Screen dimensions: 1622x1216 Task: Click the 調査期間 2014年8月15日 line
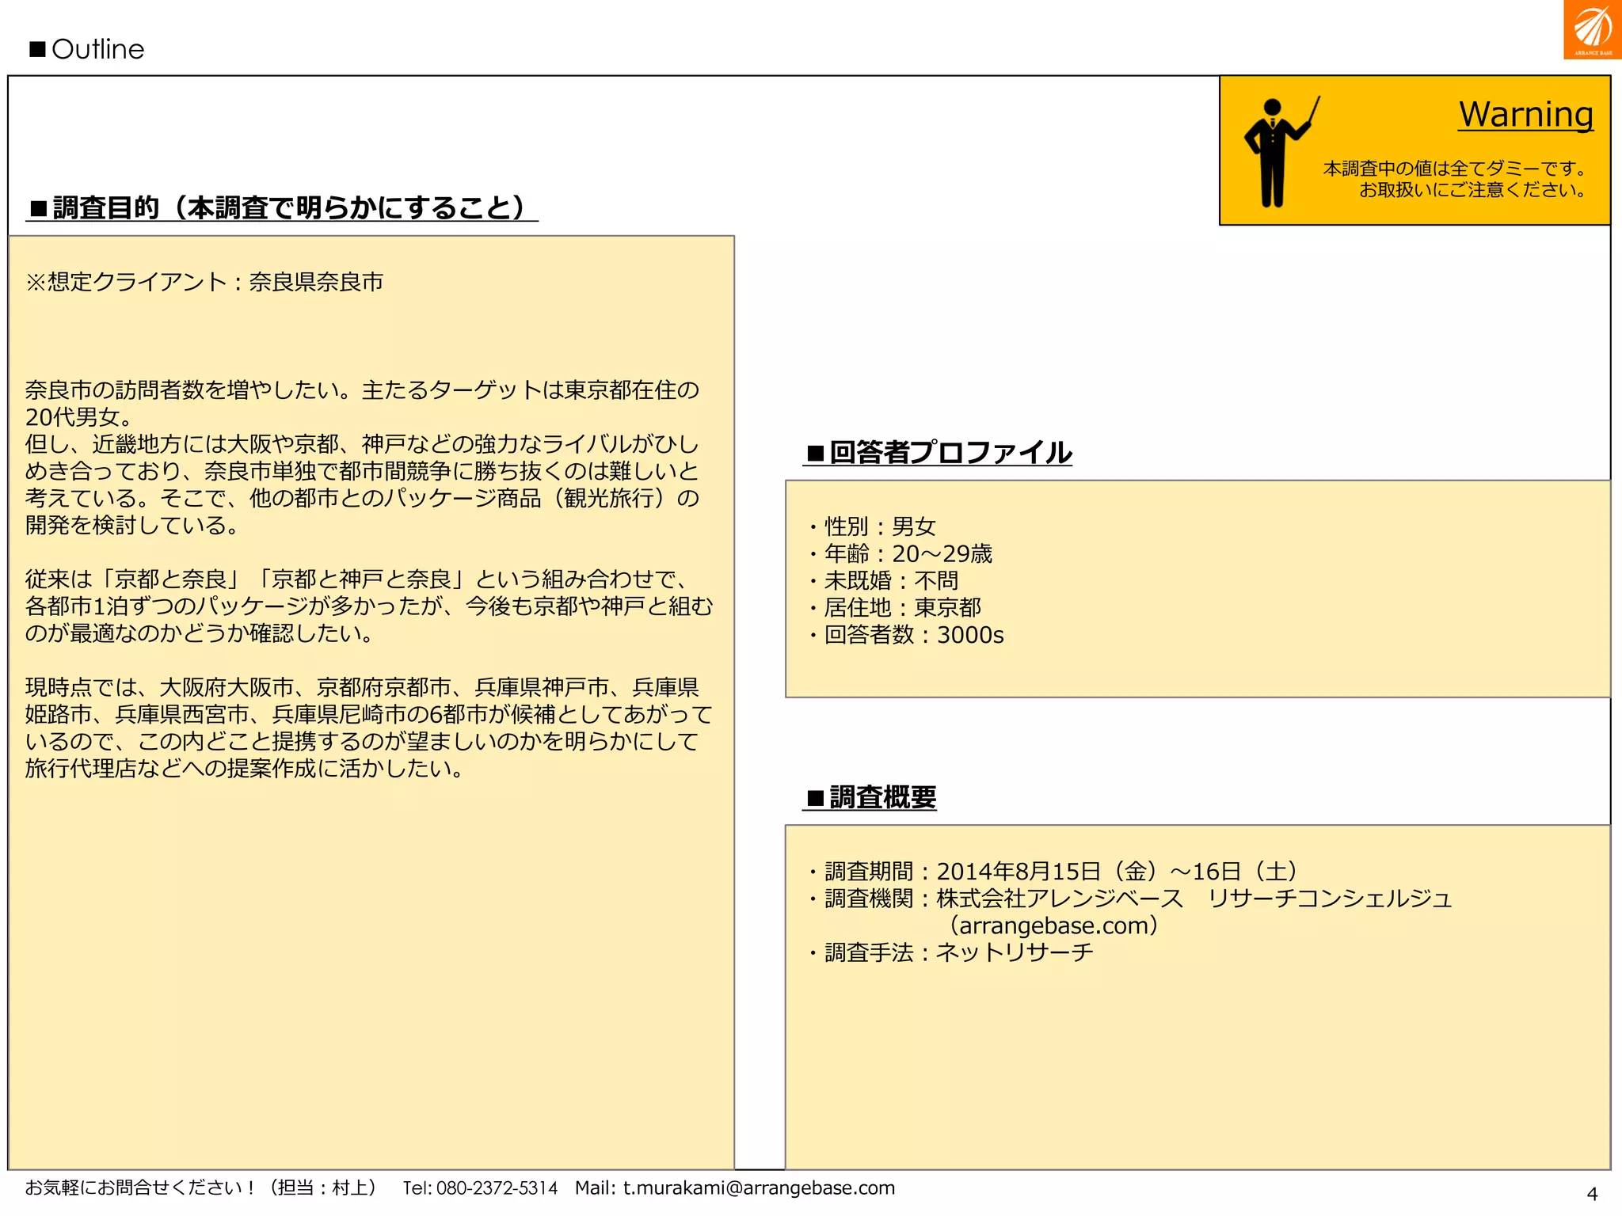(x=1053, y=871)
